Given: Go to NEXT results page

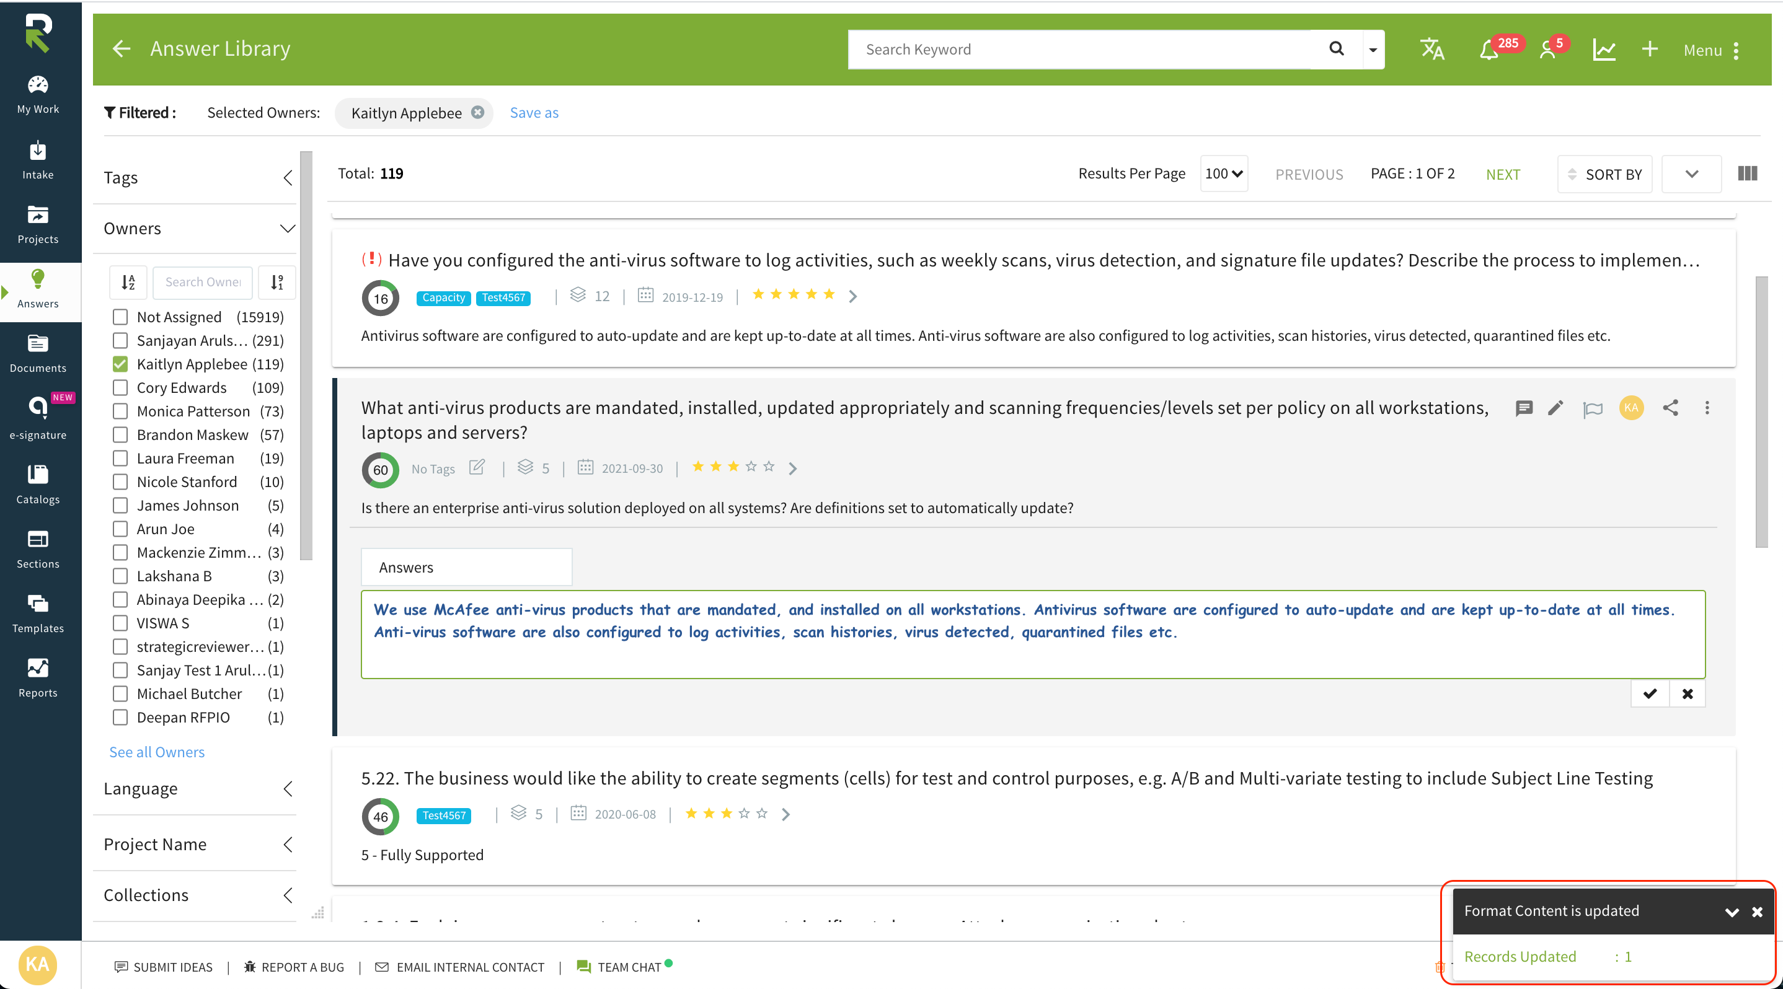Looking at the screenshot, I should (1503, 174).
